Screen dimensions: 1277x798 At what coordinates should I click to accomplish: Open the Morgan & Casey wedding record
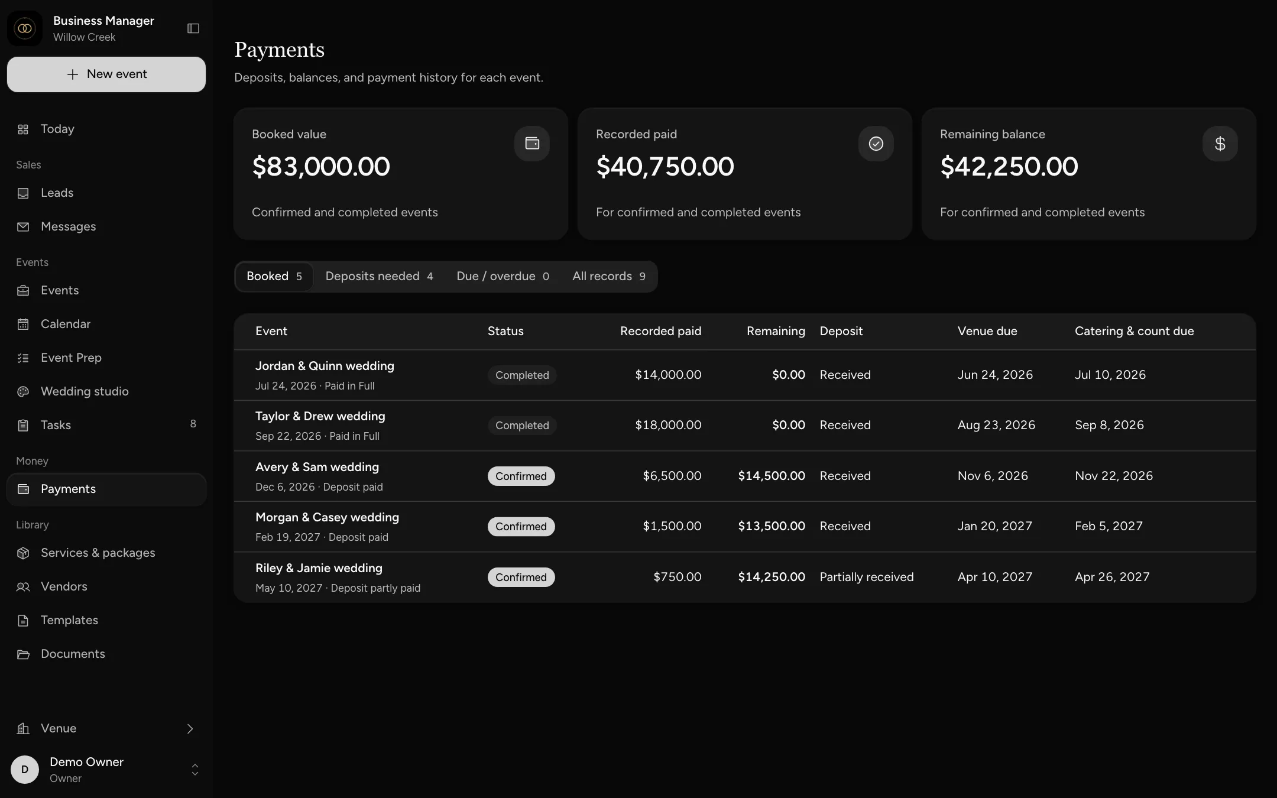tap(745, 527)
